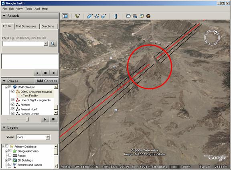Collapse the Search panel
This screenshot has width=231, height=170.
pos(4,16)
